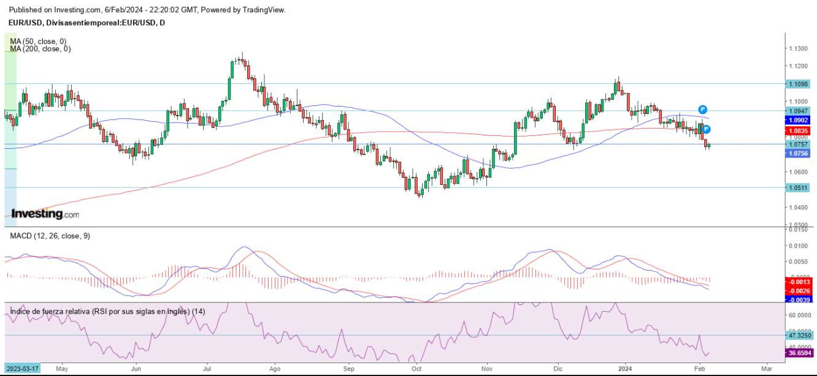Click the Ago label on time axis

point(275,369)
